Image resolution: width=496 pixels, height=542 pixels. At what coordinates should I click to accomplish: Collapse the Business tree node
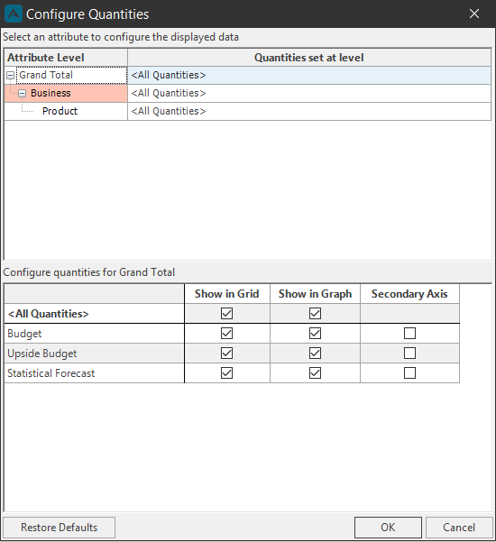tap(23, 93)
